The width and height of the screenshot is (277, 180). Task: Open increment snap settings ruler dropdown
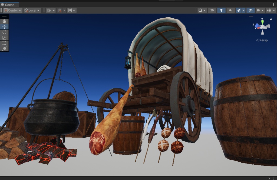72,11
